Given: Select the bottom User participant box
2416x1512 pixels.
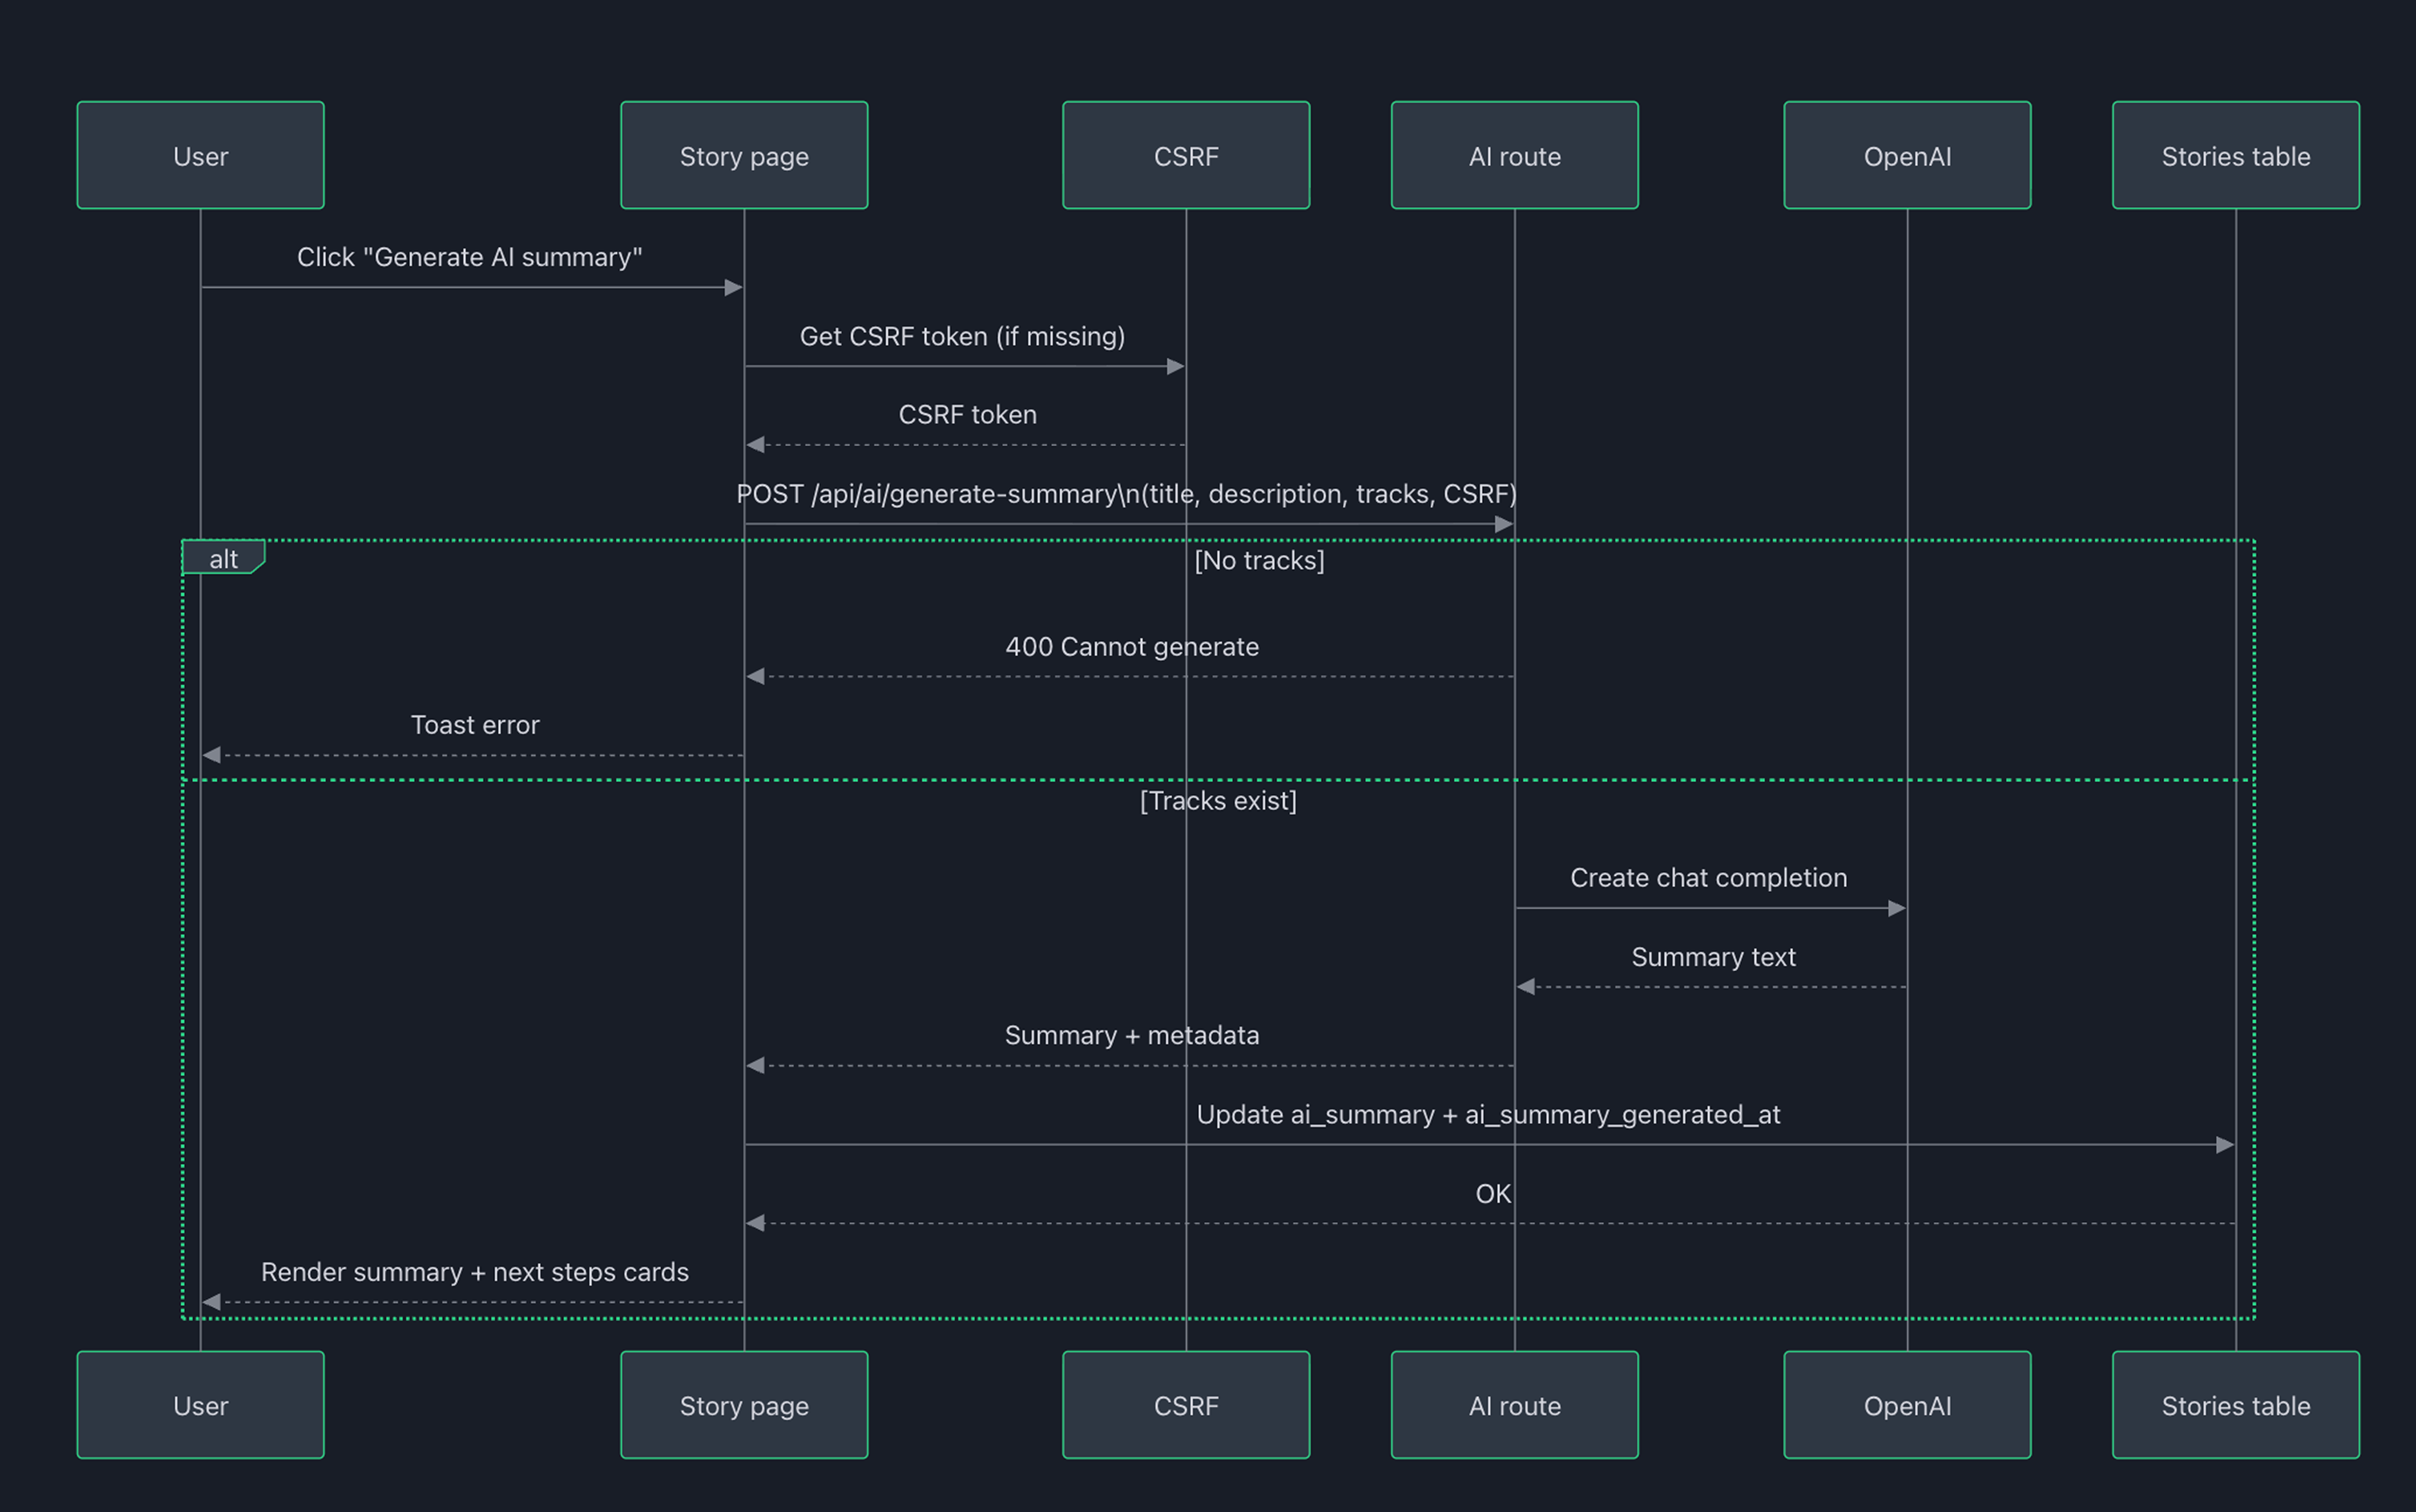Looking at the screenshot, I should pyautogui.click(x=200, y=1405).
